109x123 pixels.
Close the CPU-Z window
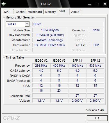pos(105,4)
